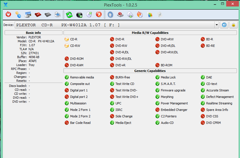Image resolution: width=240 pixels, height=158 pixels.
Task: Click the 'BD-RE' label
Action: coord(210,46)
